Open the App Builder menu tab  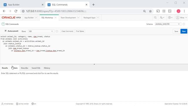pos(29,18)
